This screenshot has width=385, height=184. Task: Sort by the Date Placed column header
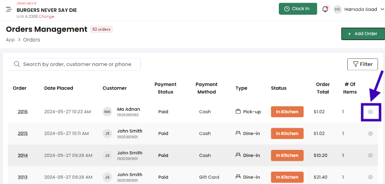pos(59,88)
